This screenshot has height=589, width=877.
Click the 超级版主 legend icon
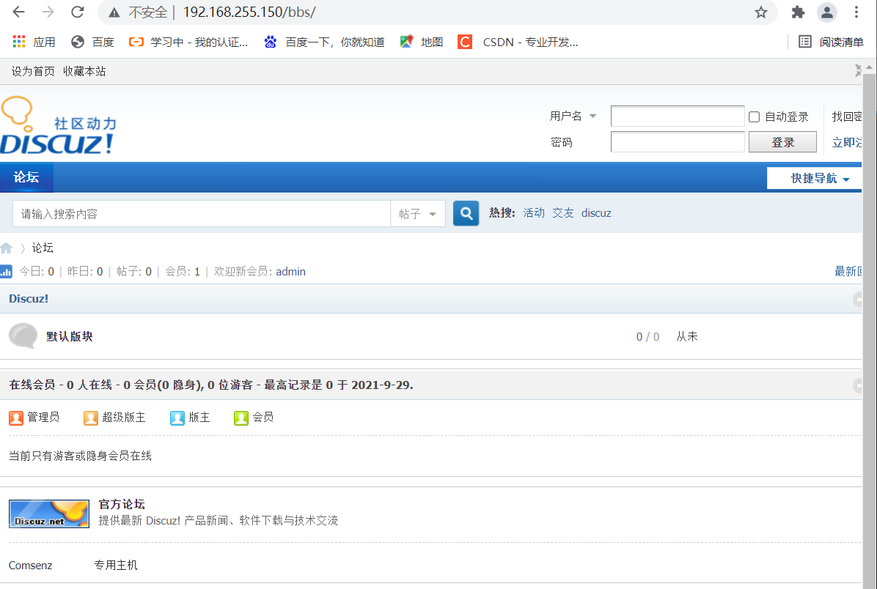[x=91, y=418]
